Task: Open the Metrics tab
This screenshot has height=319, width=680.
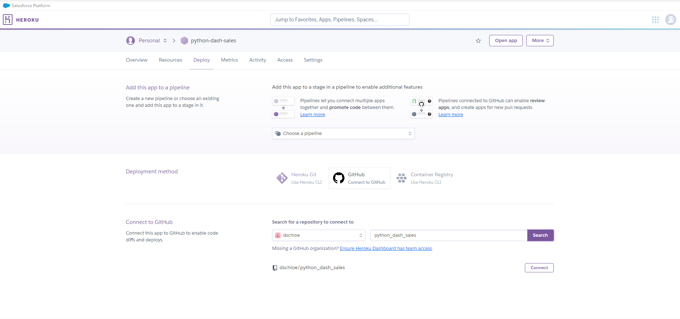Action: coord(229,60)
